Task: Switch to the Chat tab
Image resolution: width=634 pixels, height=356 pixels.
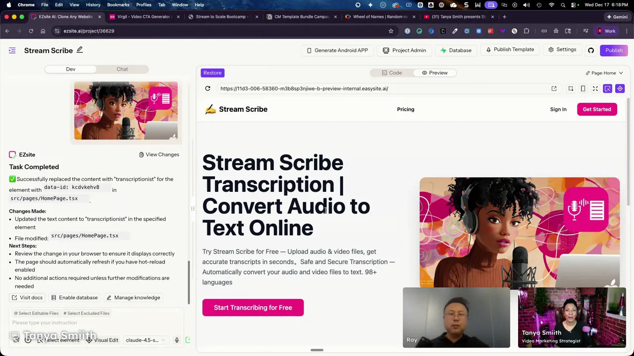Action: [122, 69]
